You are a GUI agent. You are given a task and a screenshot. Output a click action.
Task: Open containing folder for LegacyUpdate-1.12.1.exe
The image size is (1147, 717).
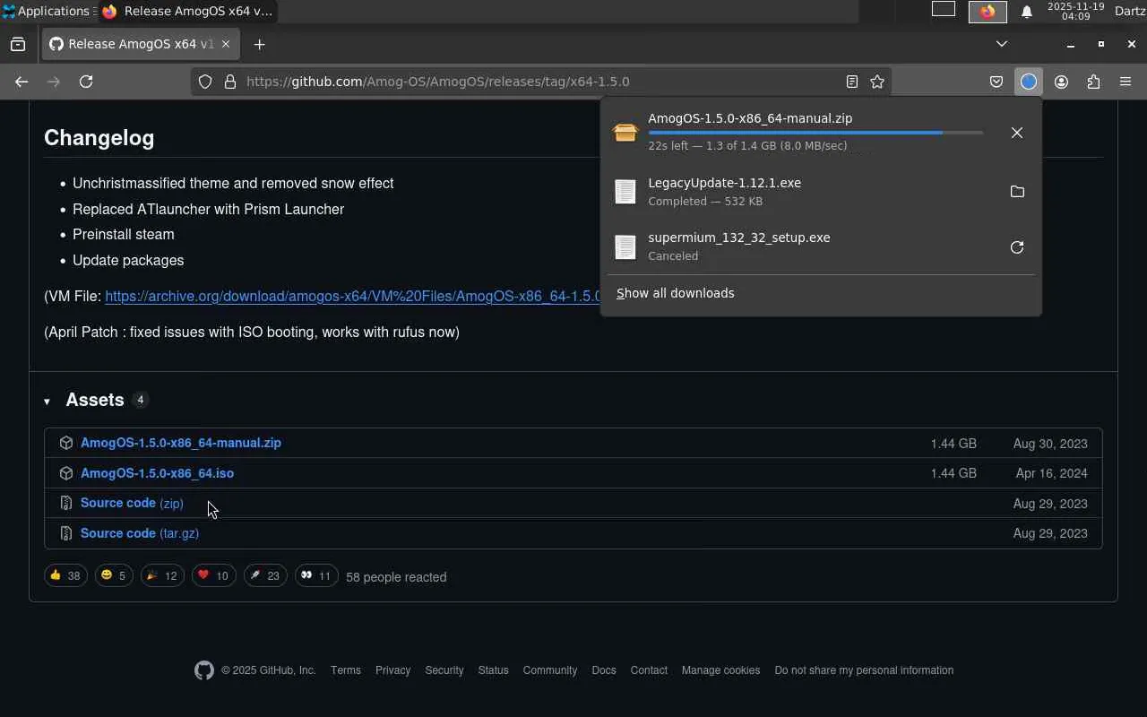click(1016, 192)
